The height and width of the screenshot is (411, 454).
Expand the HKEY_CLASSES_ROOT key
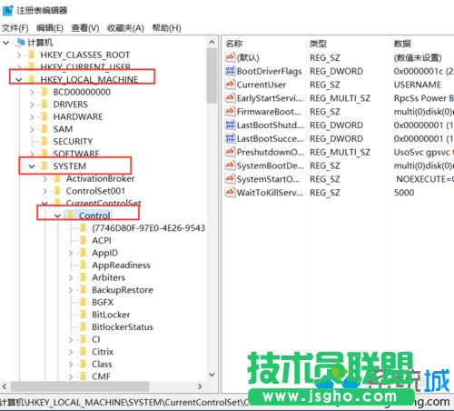click(19, 55)
